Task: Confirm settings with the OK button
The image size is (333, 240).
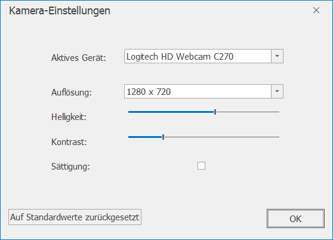Action: click(x=295, y=219)
